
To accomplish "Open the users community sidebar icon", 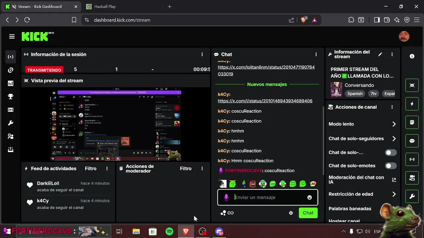I will point(11,136).
